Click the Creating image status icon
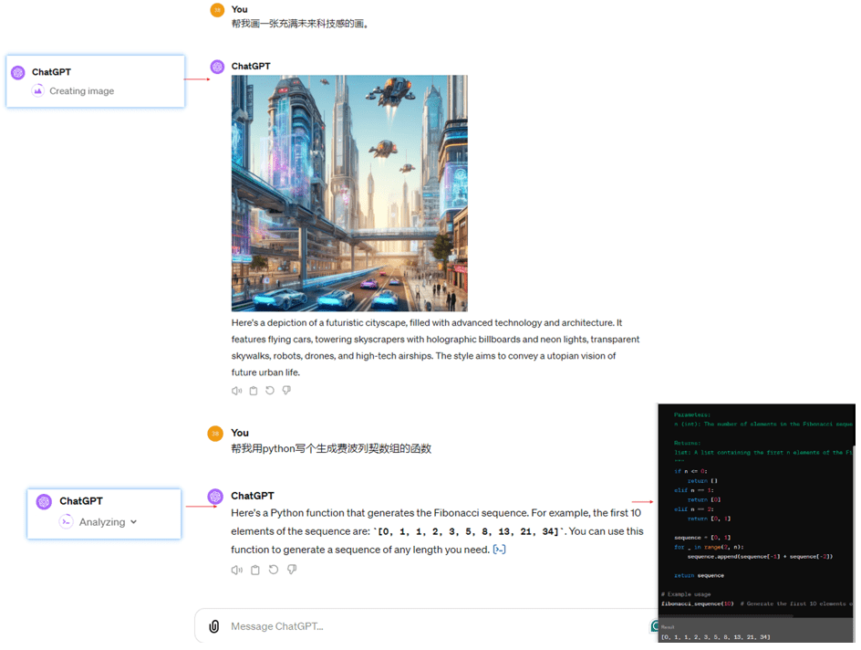The width and height of the screenshot is (861, 650). click(x=37, y=90)
